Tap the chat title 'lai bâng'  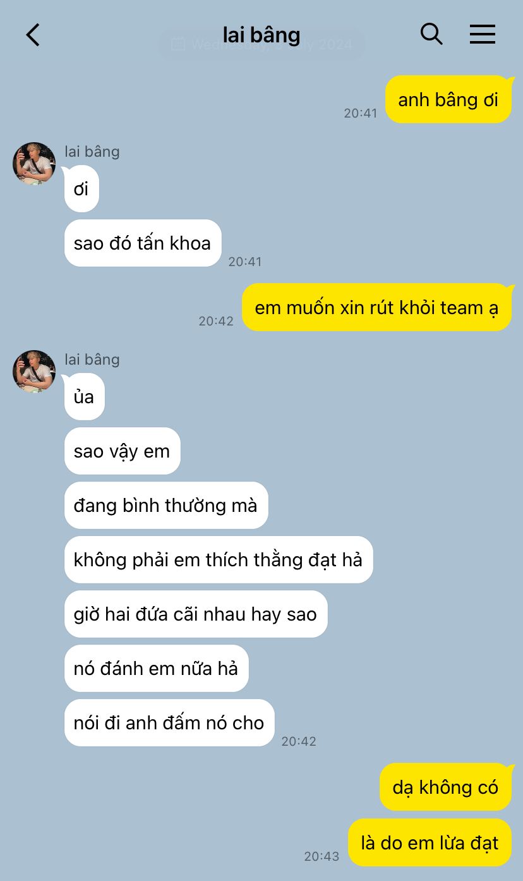tap(261, 35)
